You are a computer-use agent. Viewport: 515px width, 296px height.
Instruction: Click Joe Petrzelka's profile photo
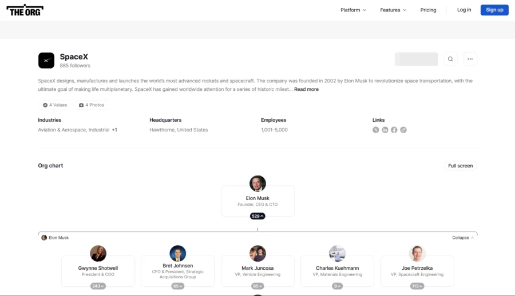coord(417,253)
